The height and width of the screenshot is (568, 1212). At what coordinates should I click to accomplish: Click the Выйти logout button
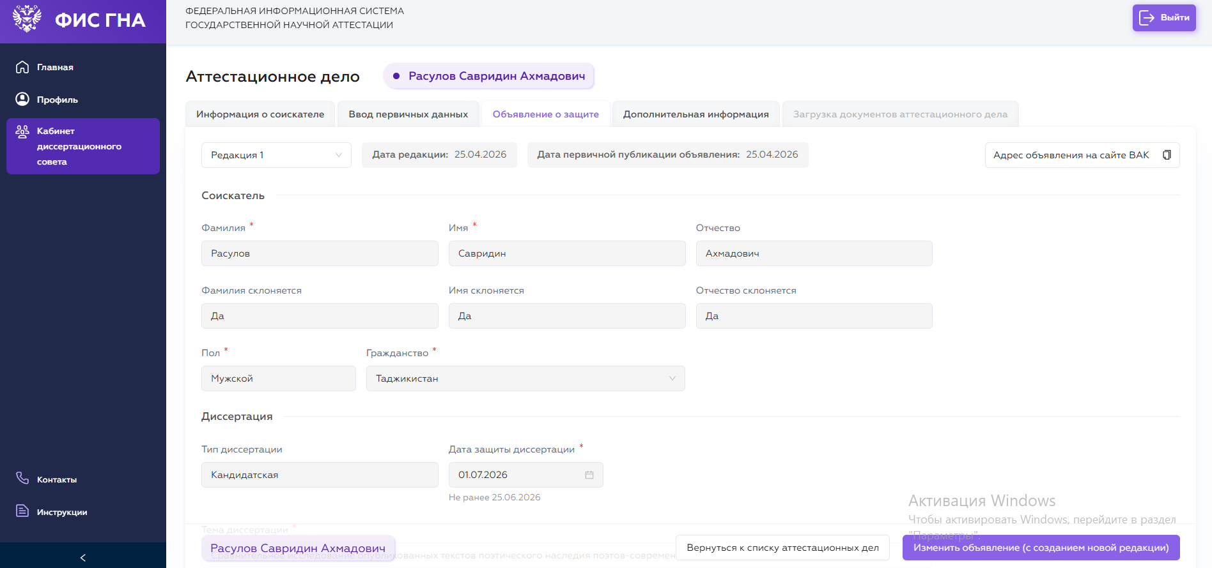(1164, 18)
